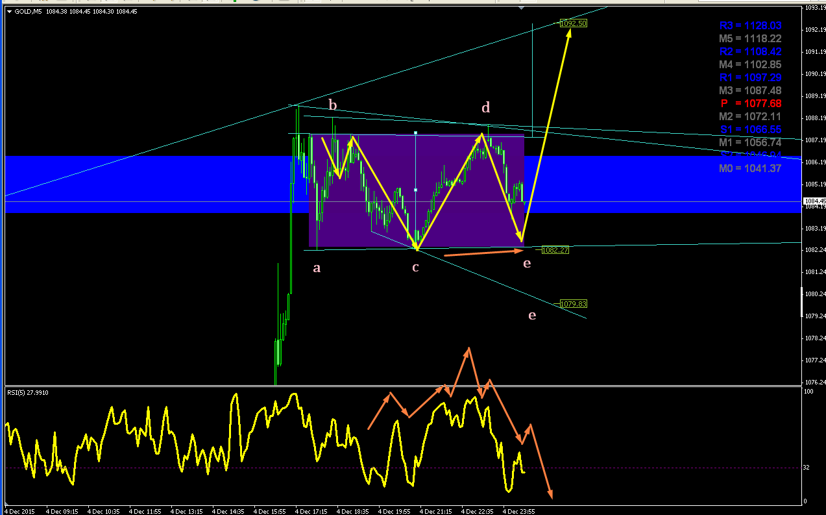Screen dimensions: 826x515
Task: Click the RSI level 32 scale label
Action: tap(806, 468)
